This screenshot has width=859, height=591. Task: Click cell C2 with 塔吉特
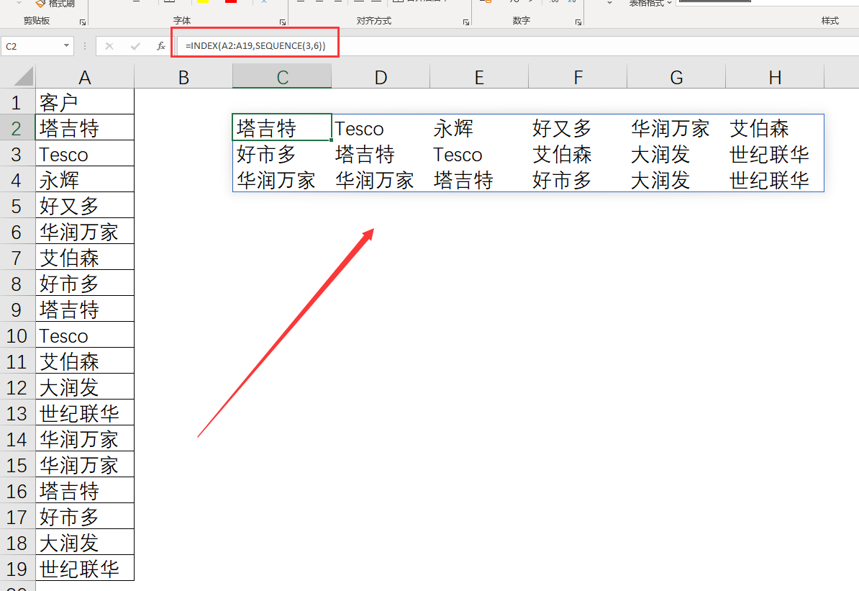[x=281, y=127]
